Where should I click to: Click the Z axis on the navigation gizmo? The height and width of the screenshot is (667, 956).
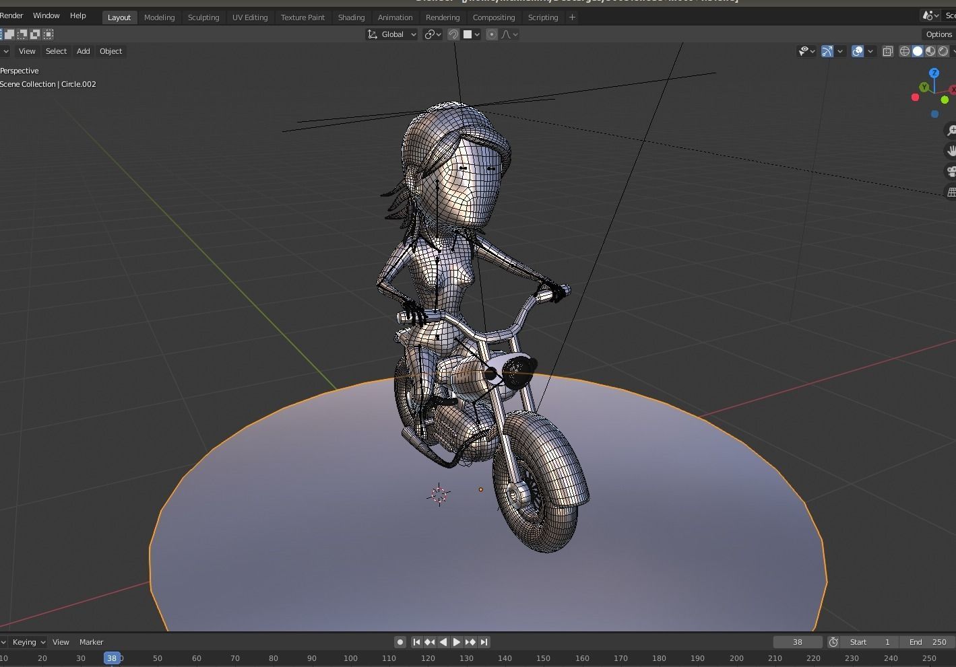tap(934, 73)
